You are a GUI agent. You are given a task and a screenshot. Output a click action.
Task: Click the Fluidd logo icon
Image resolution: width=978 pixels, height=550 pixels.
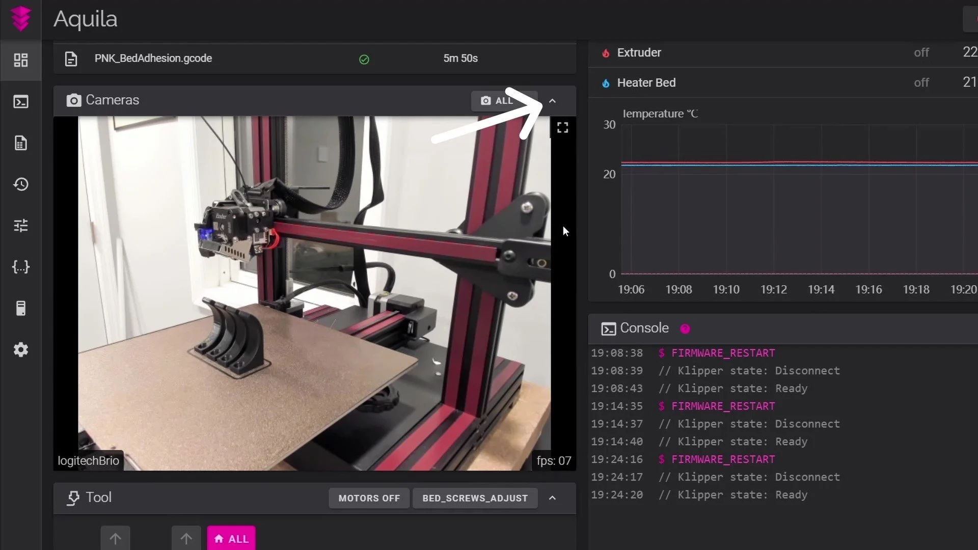pos(20,19)
